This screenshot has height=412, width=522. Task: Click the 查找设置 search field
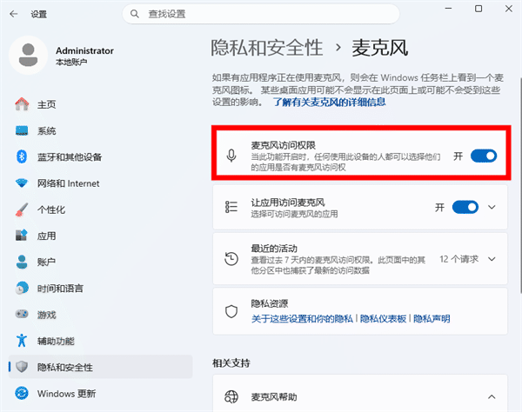pos(261,14)
